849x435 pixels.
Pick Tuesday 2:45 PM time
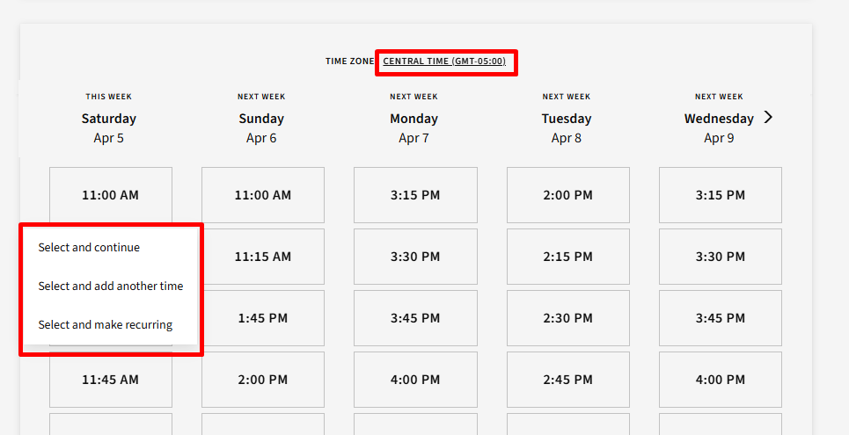pos(567,380)
